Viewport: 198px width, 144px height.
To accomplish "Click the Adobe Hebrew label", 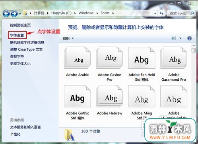I will tap(109, 113).
